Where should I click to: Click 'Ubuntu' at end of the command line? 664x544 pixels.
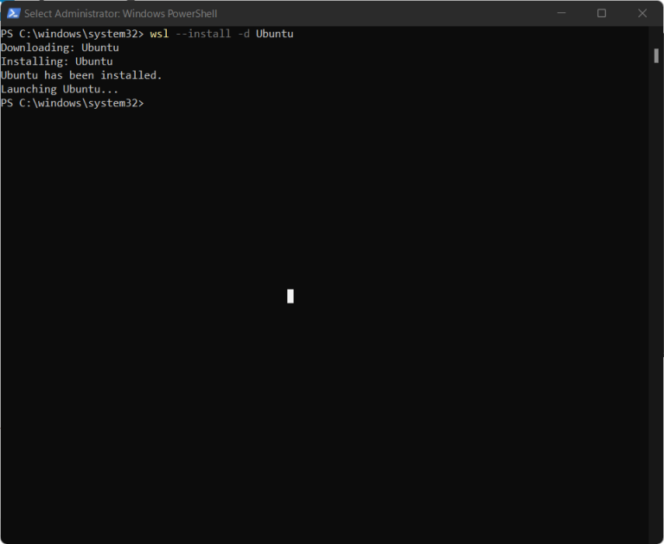point(275,34)
